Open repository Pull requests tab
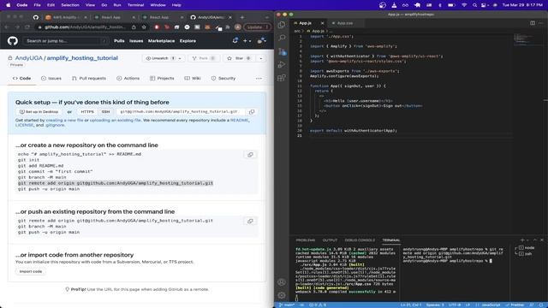 coord(89,78)
